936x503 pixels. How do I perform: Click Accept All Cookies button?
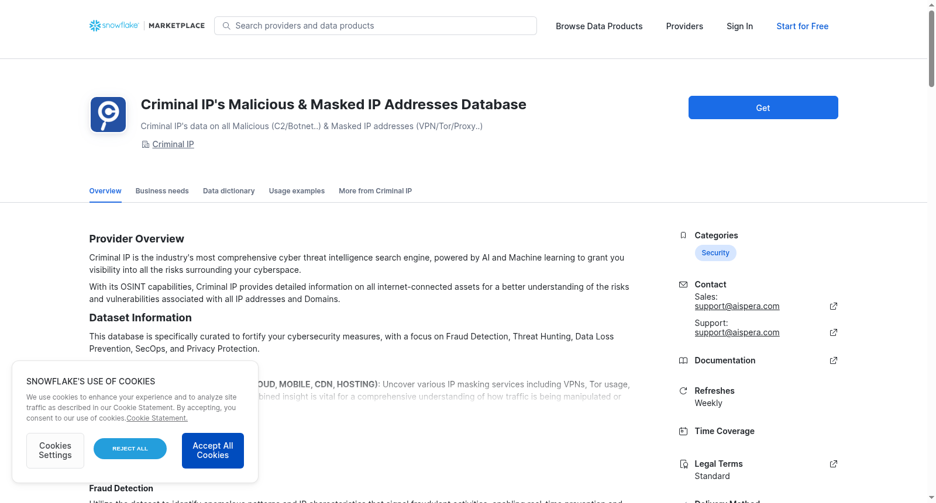tap(213, 450)
